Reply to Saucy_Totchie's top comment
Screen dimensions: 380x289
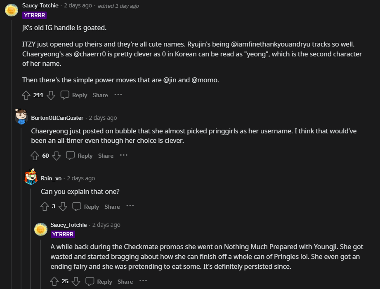click(x=74, y=95)
